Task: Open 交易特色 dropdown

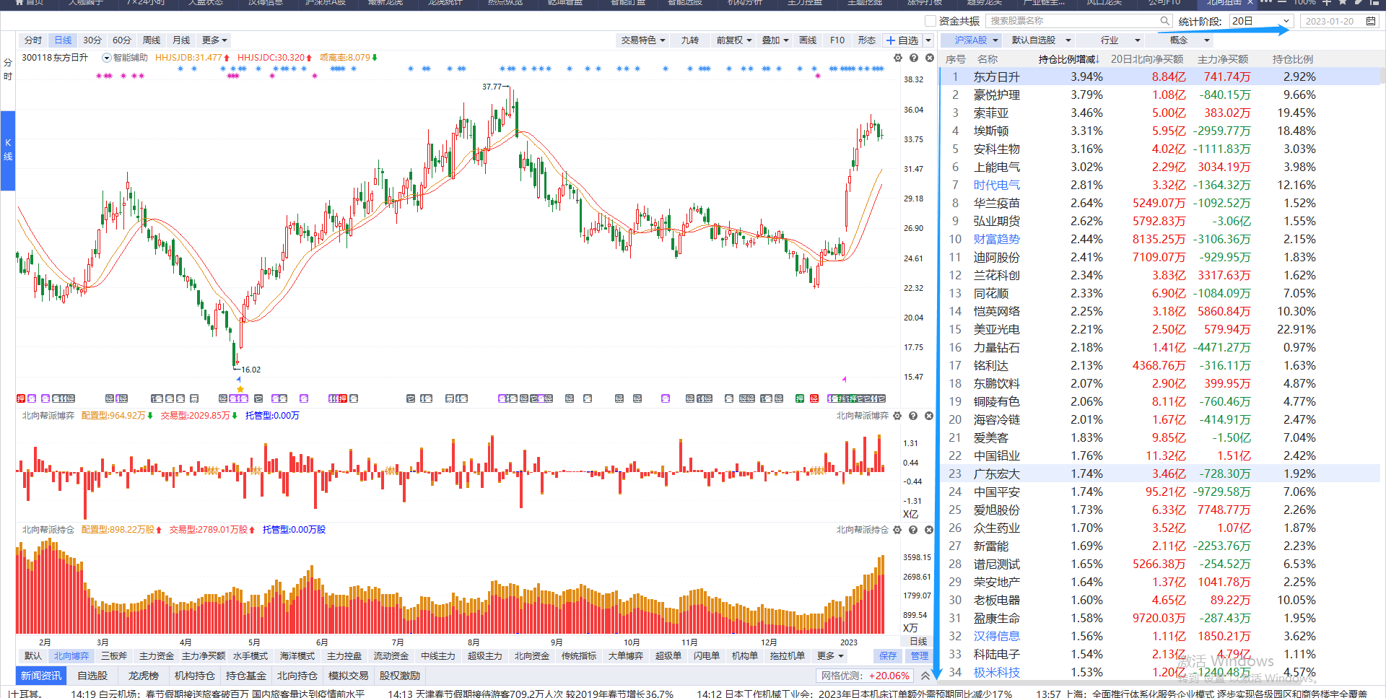Action: coord(643,40)
